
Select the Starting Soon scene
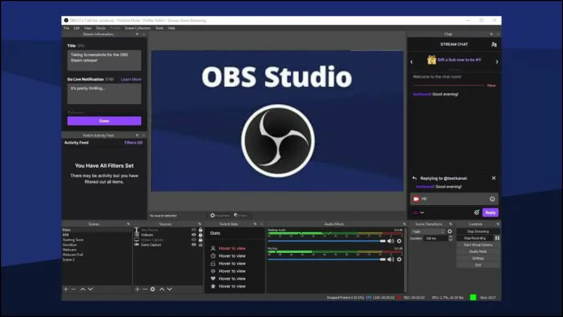73,240
